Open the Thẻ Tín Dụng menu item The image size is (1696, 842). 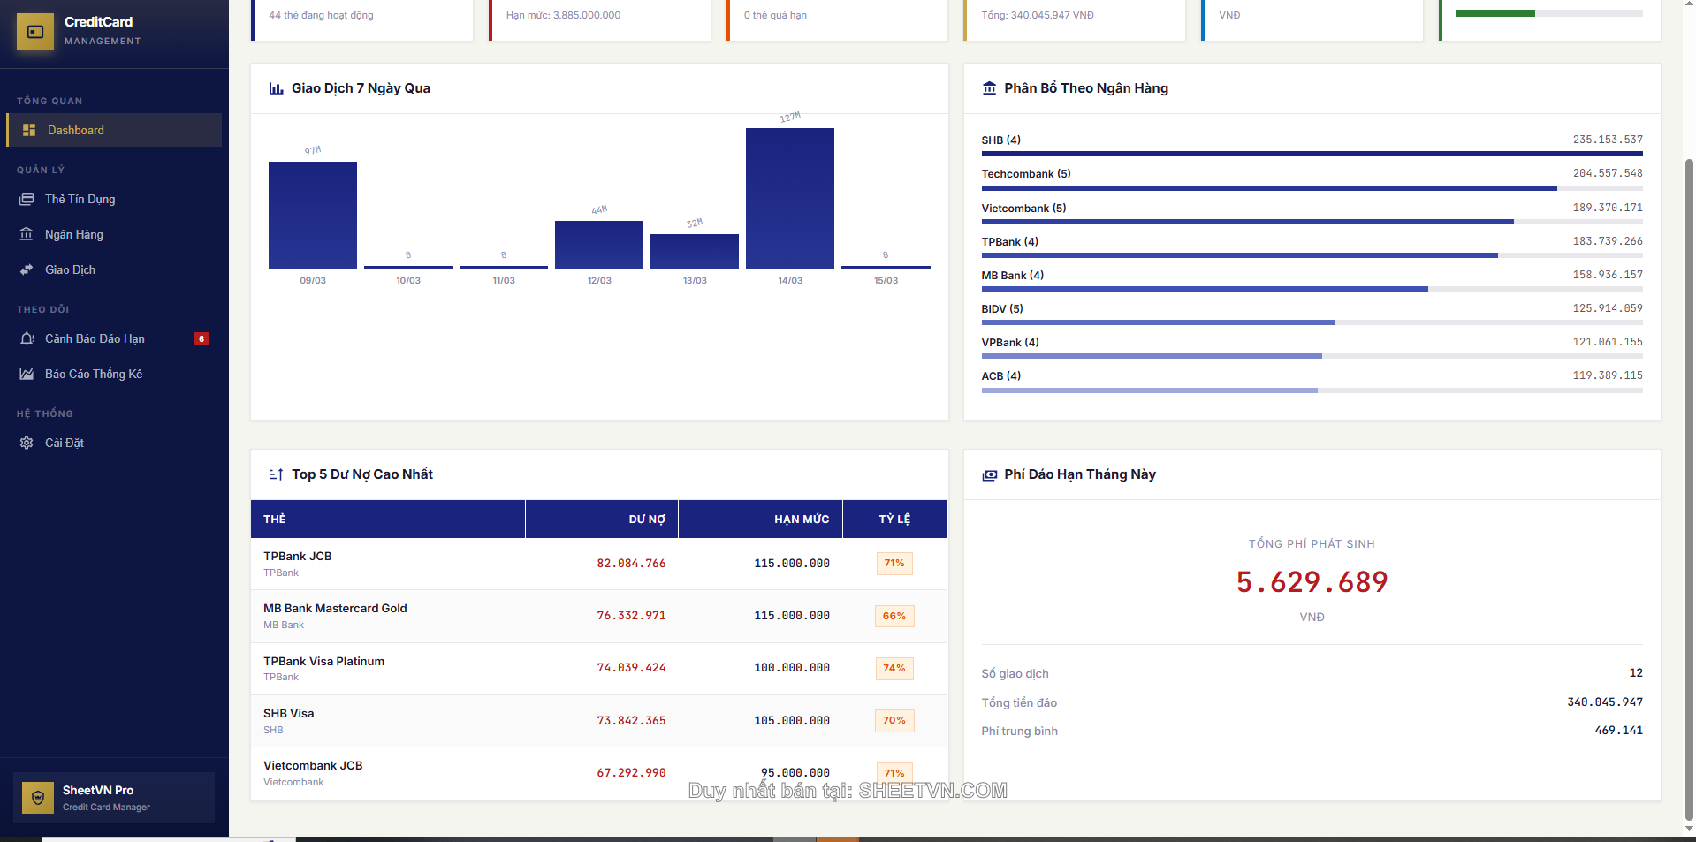80,200
